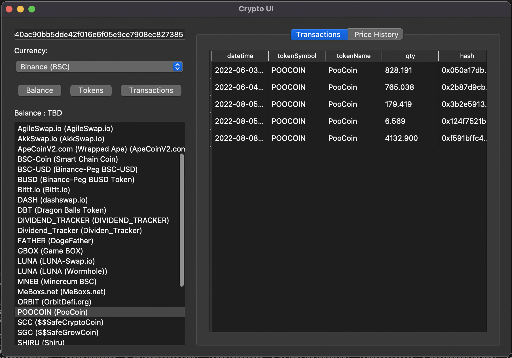The width and height of the screenshot is (512, 358).
Task: Click qty cell 828.191
Action: pyautogui.click(x=410, y=70)
